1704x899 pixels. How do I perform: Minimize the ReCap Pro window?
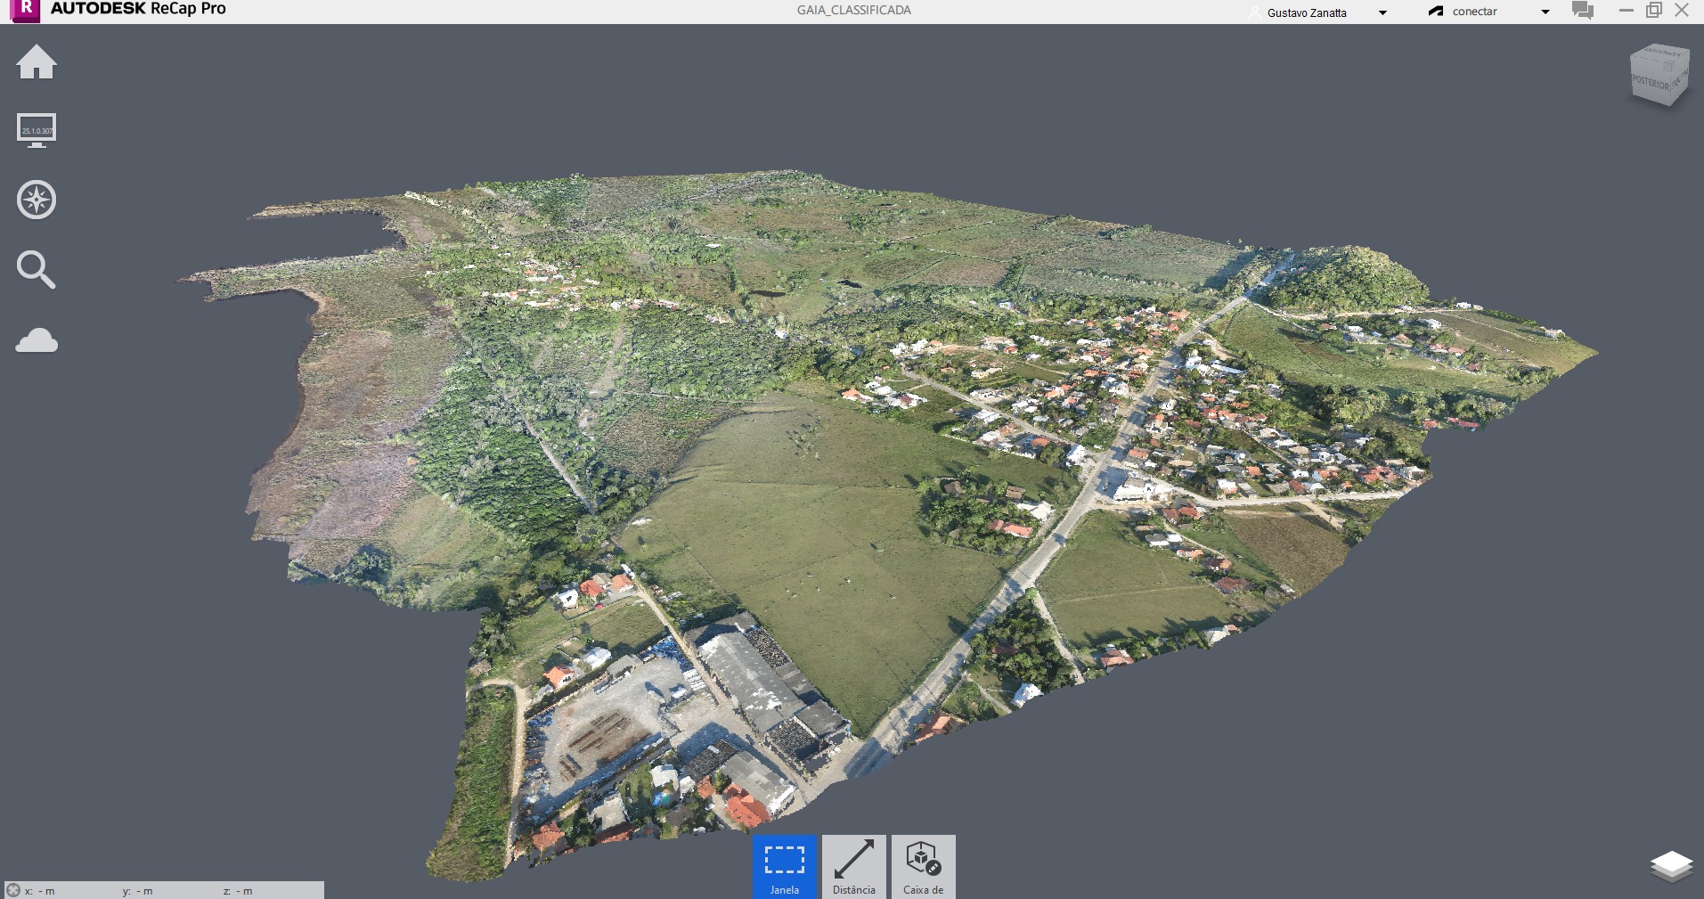click(x=1627, y=11)
